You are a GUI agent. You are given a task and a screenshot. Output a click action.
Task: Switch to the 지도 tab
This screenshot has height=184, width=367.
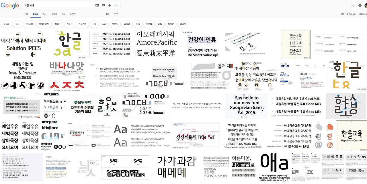[x=64, y=14]
